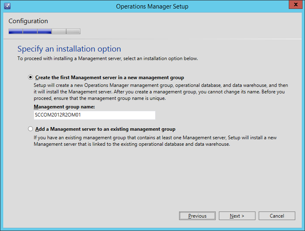Click into the Management group name field
This screenshot has height=231, width=305.
click(x=94, y=115)
